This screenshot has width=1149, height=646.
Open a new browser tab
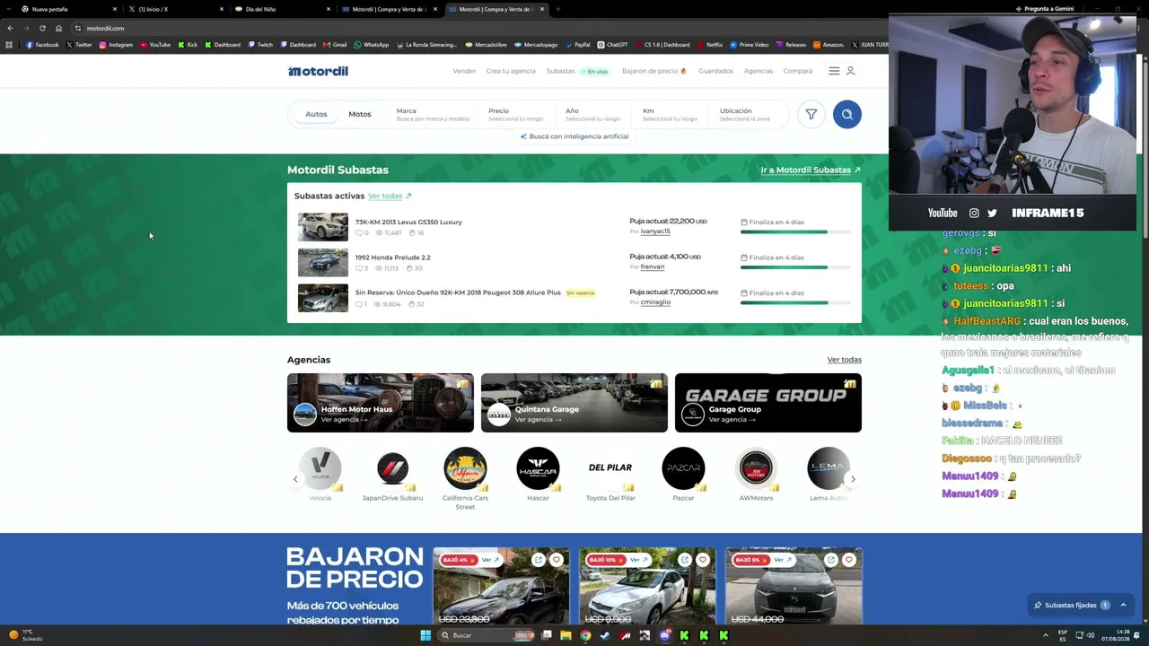[557, 9]
